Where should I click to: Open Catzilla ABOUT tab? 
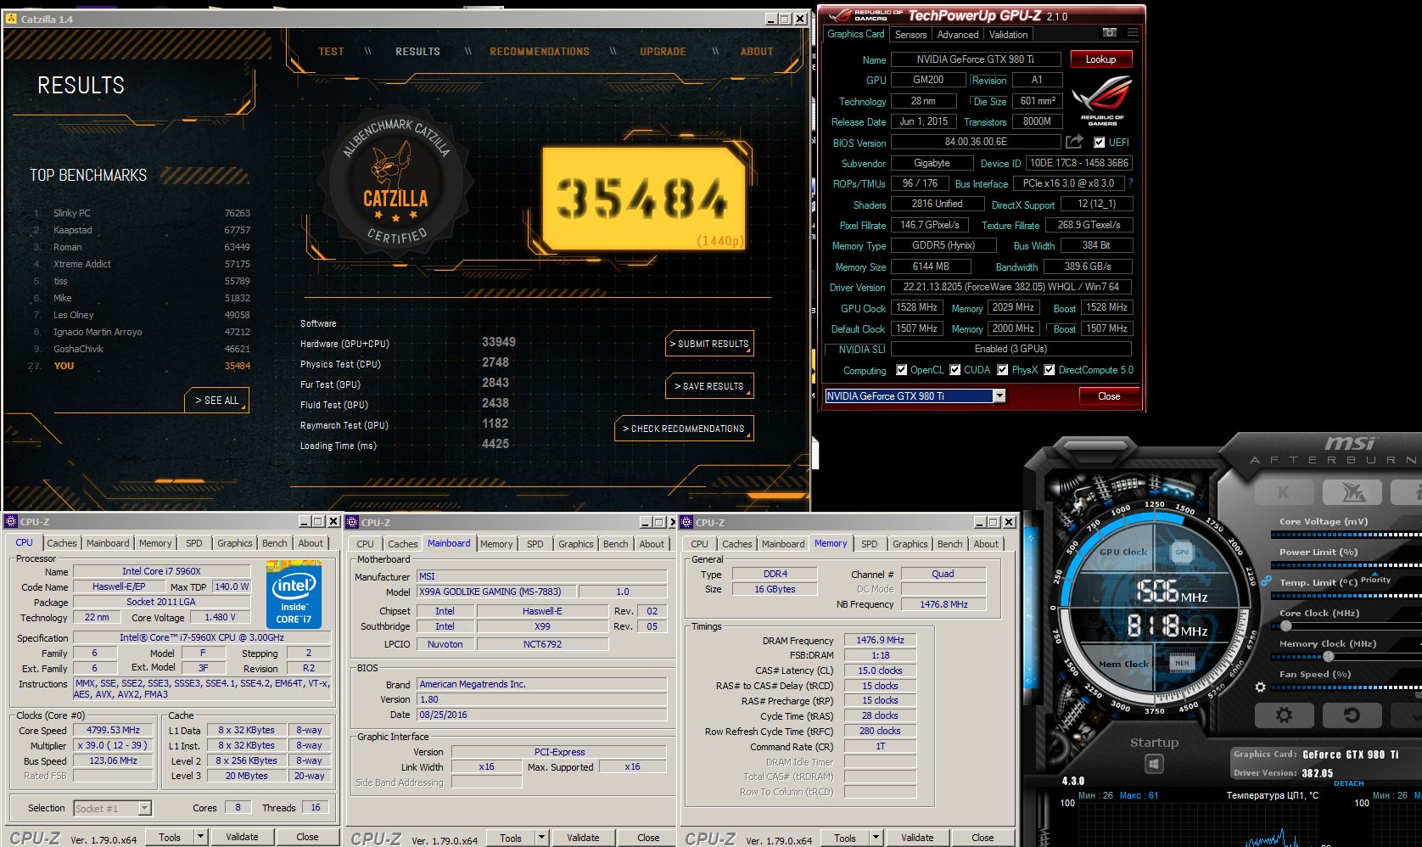pos(757,52)
